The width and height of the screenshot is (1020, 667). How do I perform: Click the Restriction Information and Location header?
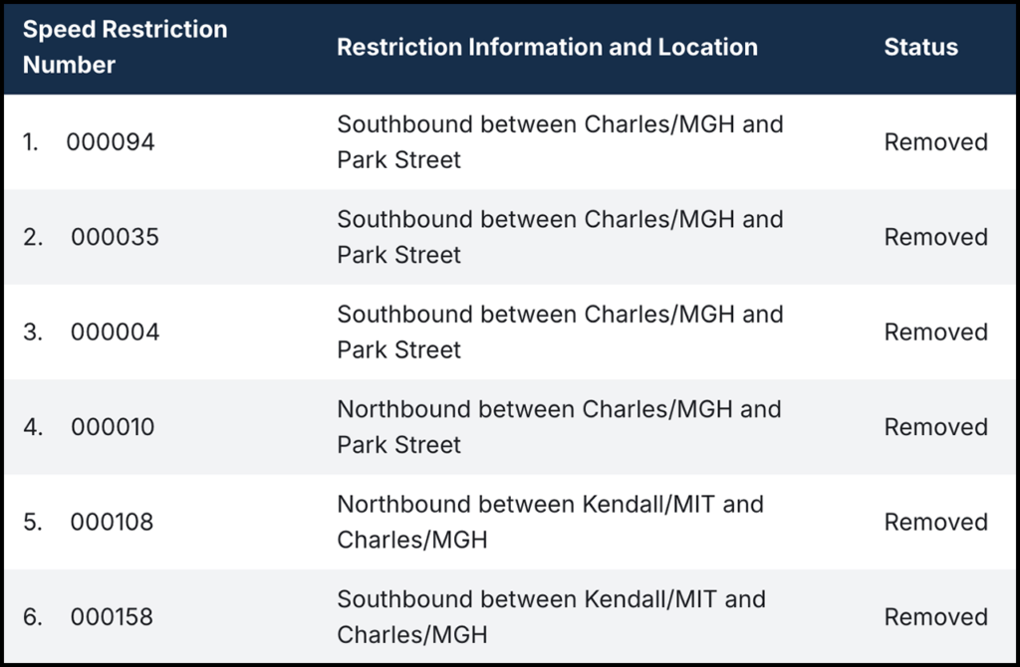[547, 47]
